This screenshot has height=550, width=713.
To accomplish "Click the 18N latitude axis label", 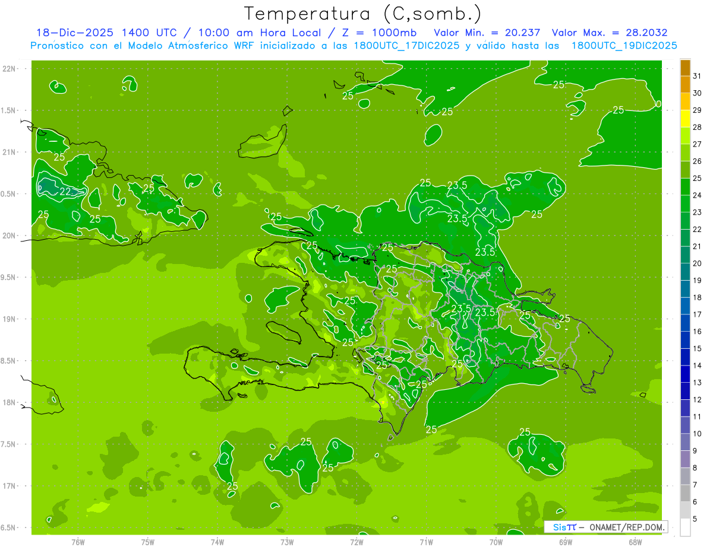I will [x=9, y=402].
